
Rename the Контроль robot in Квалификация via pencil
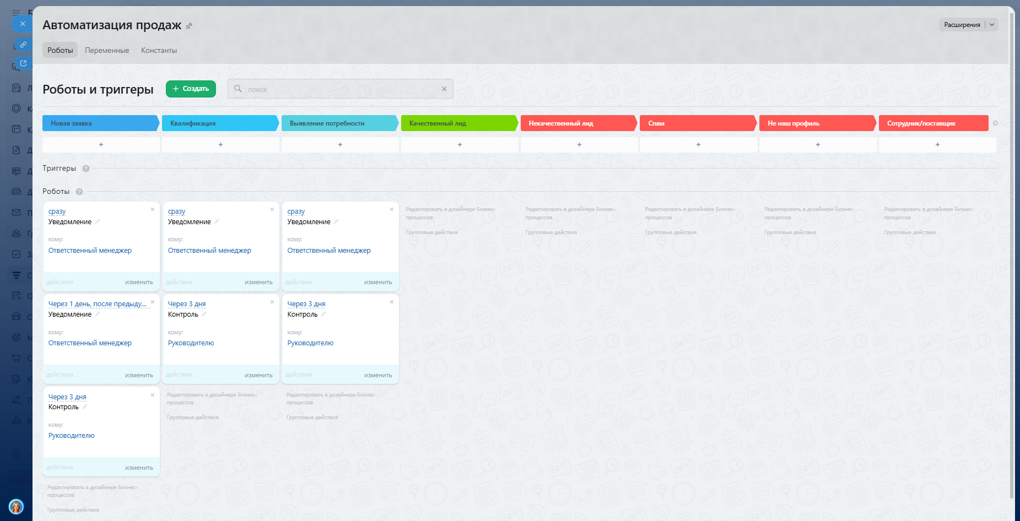(x=204, y=314)
